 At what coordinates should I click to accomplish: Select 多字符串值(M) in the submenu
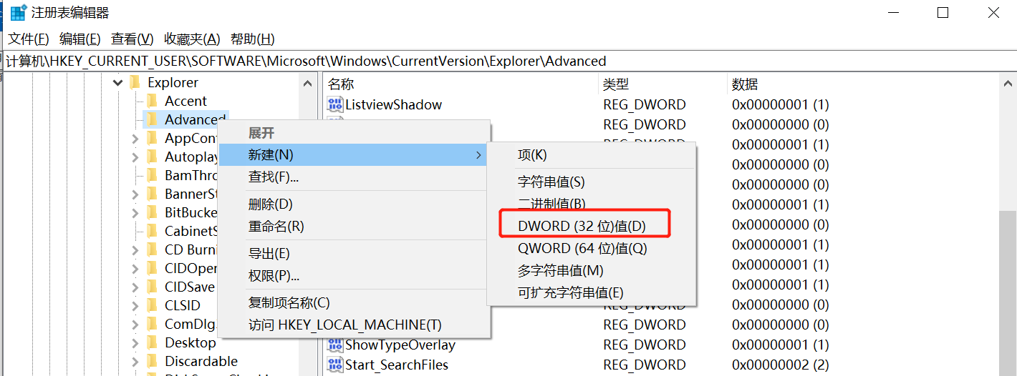coord(591,271)
